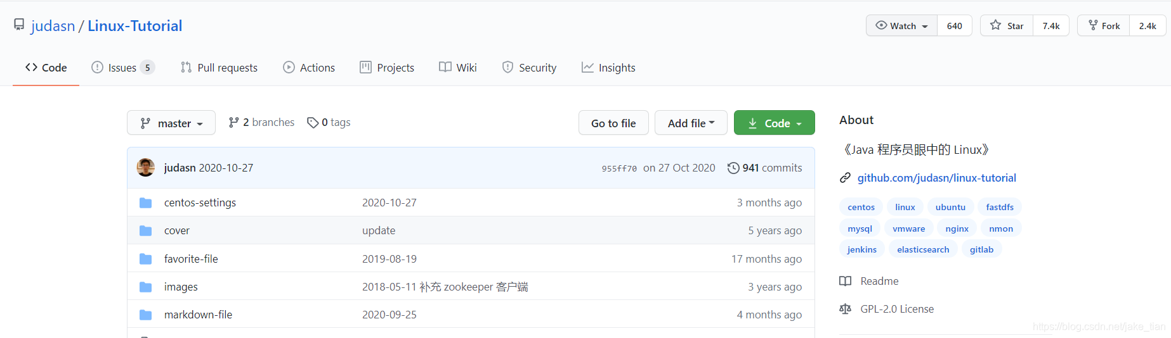Open the green Code download dropdown
The image size is (1171, 338).
tap(775, 123)
